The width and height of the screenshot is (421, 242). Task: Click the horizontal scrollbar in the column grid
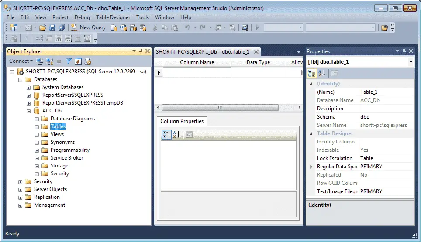tap(220, 107)
